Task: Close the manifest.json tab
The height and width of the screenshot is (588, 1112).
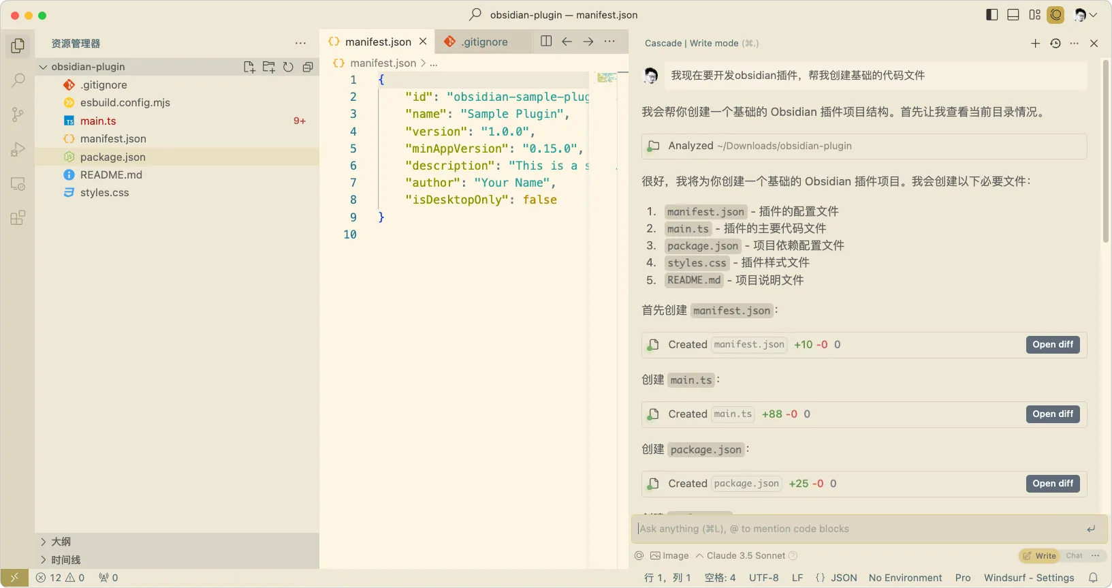Action: pyautogui.click(x=423, y=42)
